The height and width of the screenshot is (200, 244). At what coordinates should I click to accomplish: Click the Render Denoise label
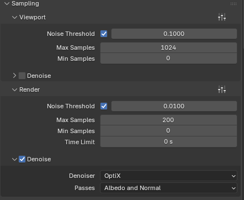pyautogui.click(x=39, y=159)
